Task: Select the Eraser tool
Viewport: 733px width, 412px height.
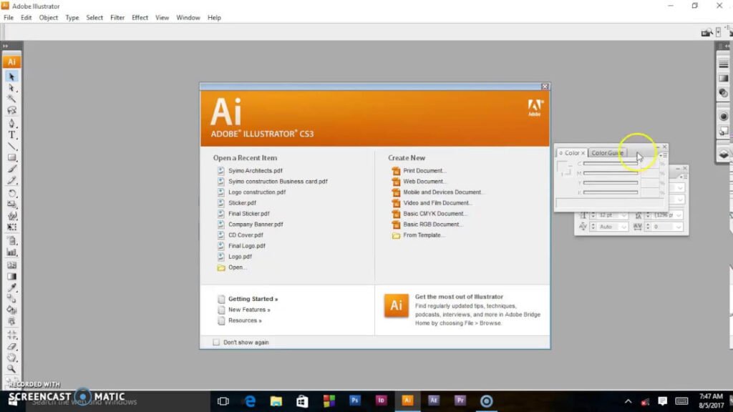Action: pos(11,347)
